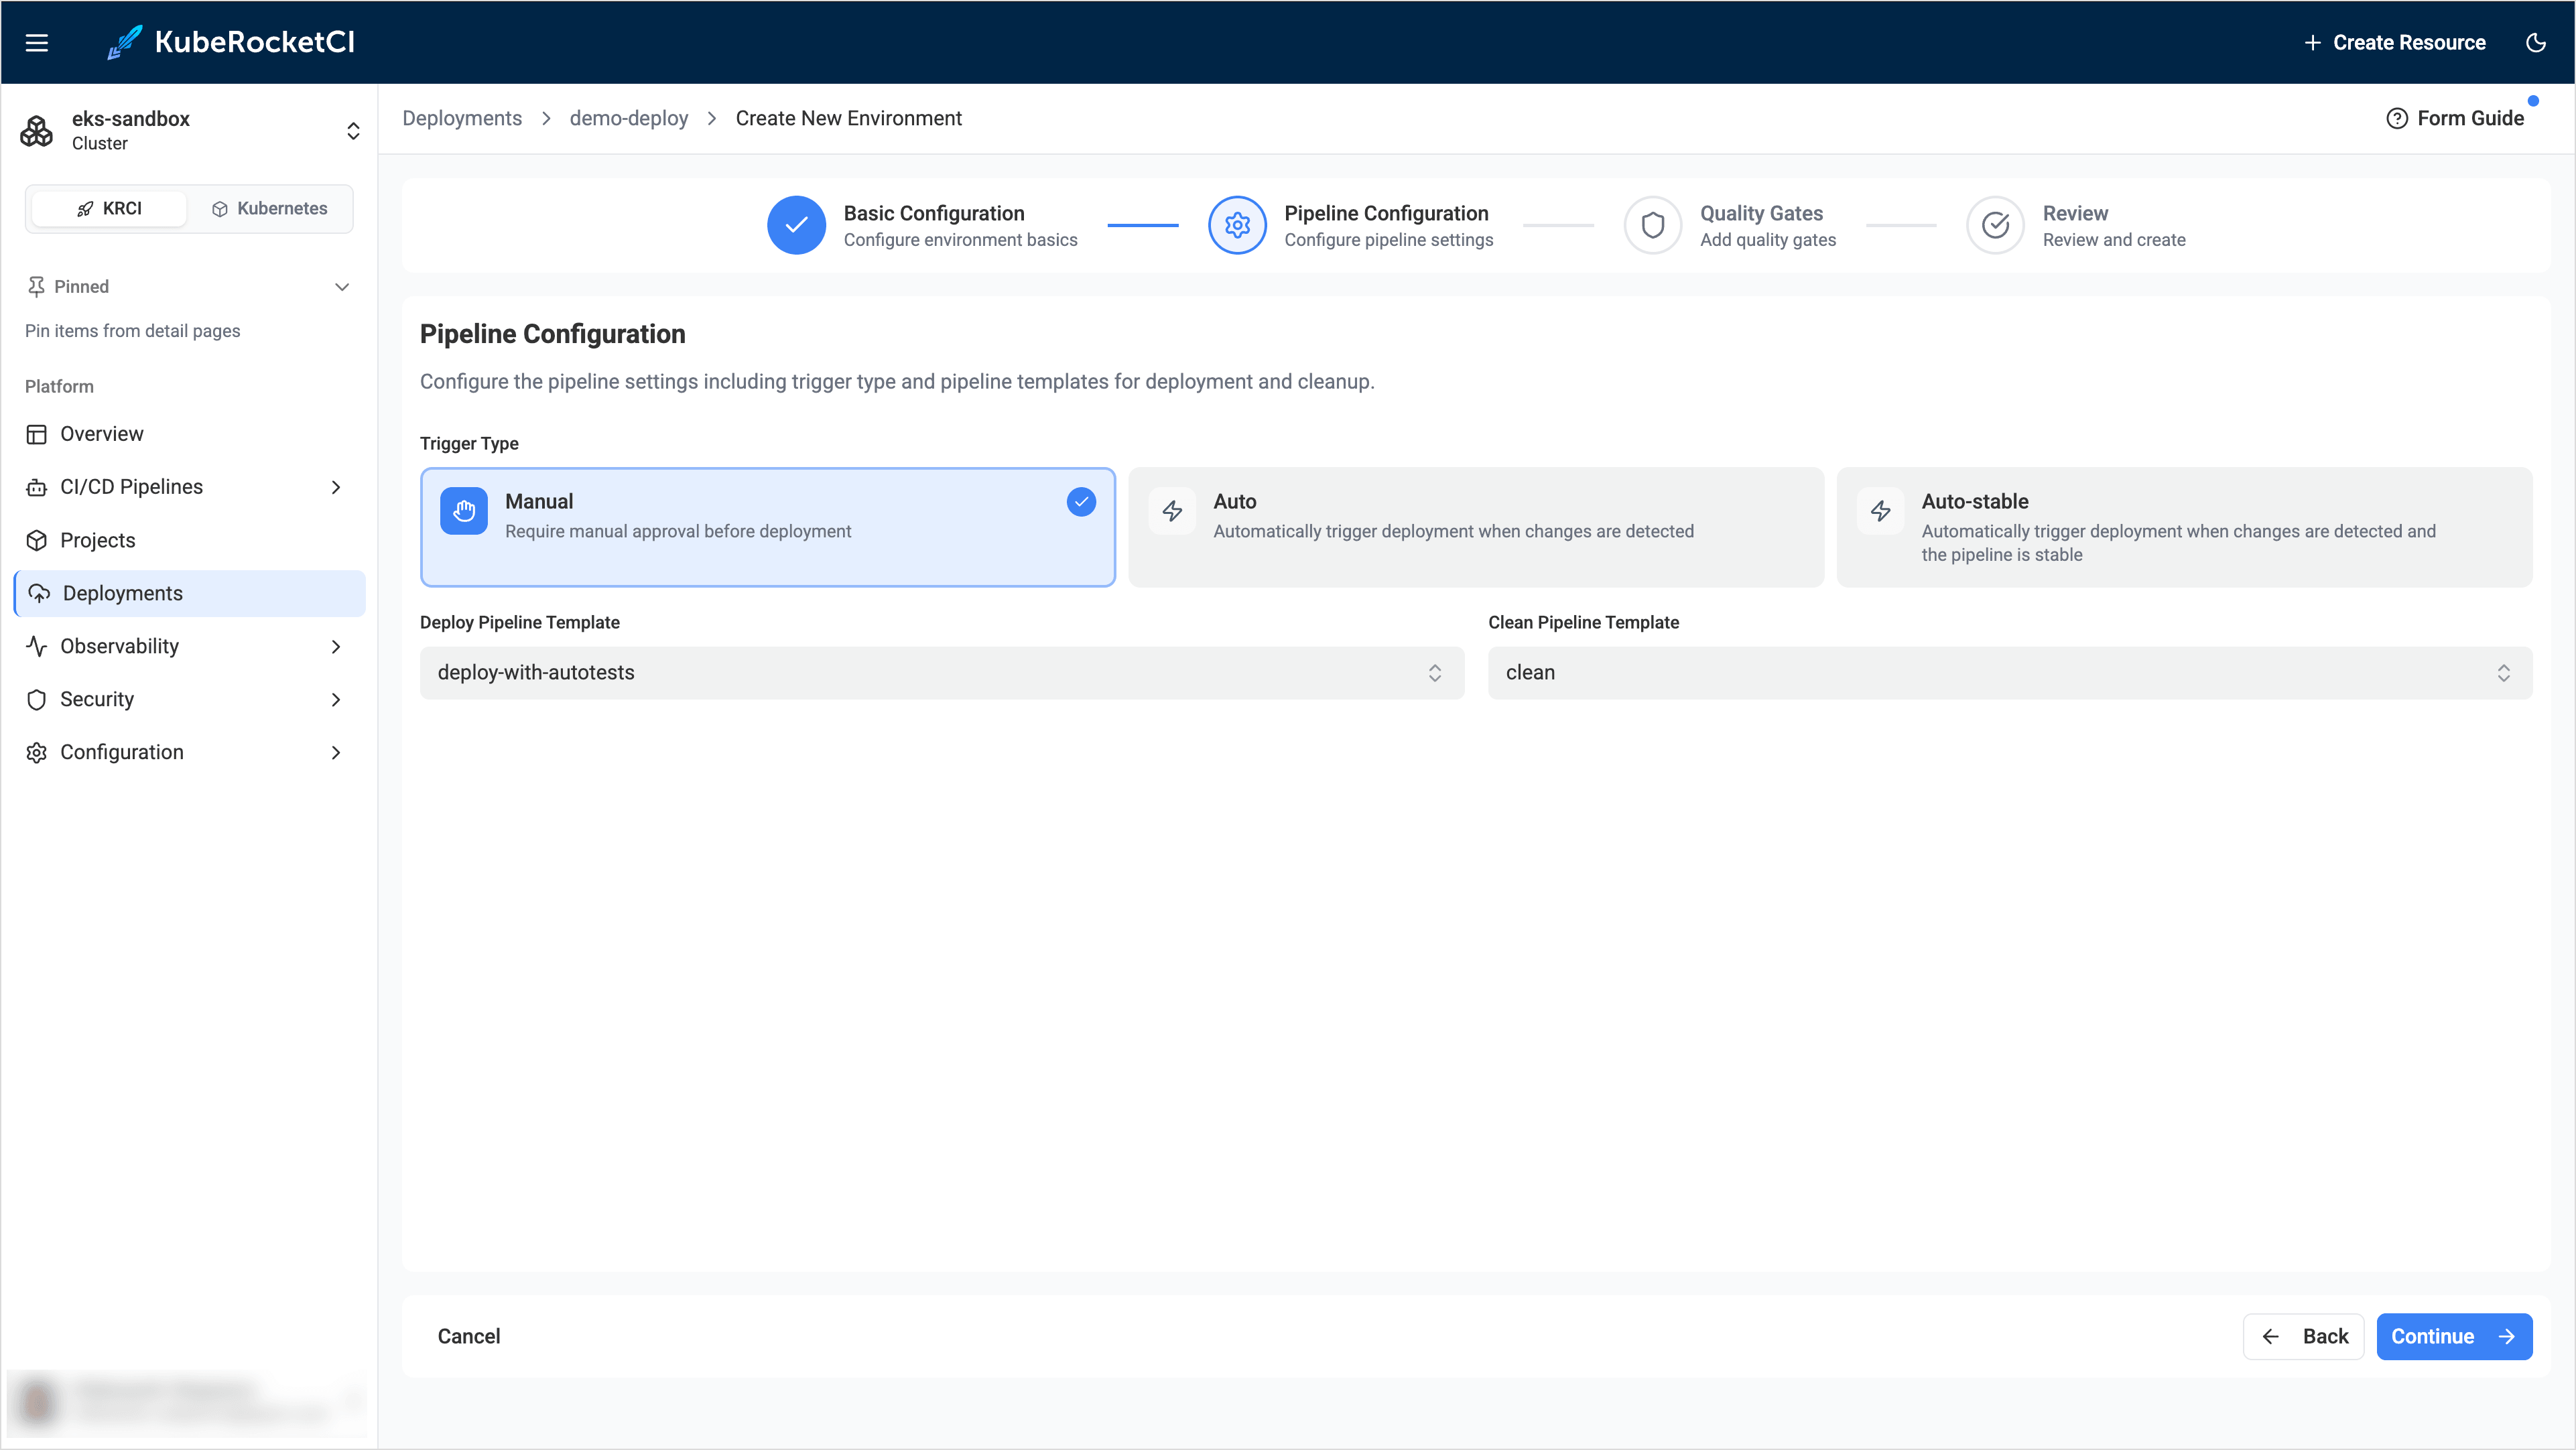Switch to the Kubernetes tab

(269, 208)
